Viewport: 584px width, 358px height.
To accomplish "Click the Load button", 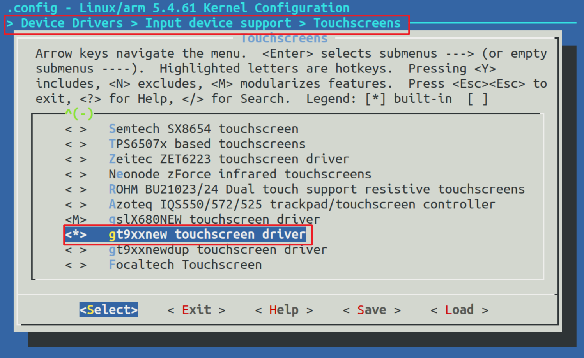I will tap(459, 310).
